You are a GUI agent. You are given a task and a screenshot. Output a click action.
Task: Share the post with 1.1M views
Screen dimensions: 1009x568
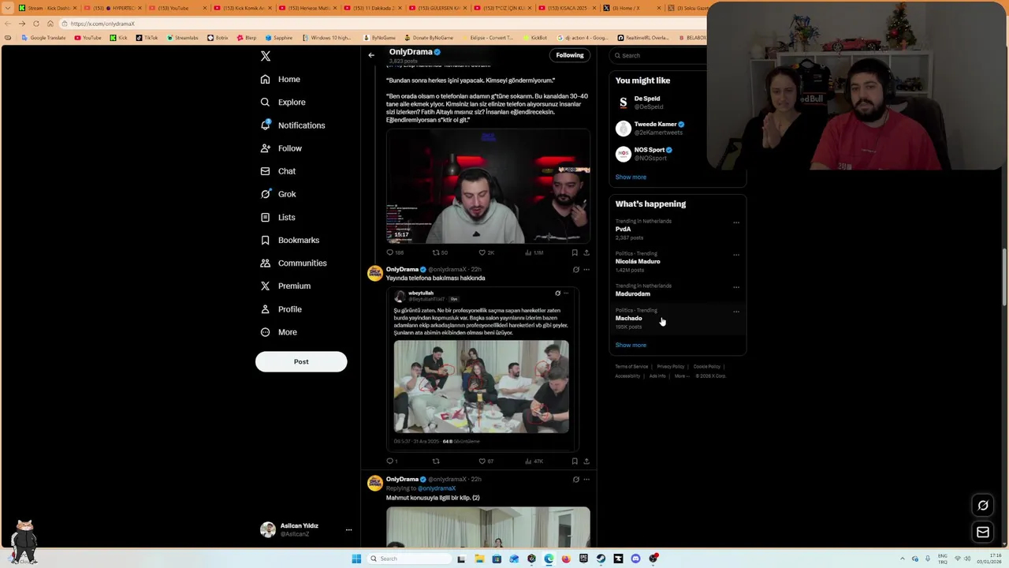(586, 252)
